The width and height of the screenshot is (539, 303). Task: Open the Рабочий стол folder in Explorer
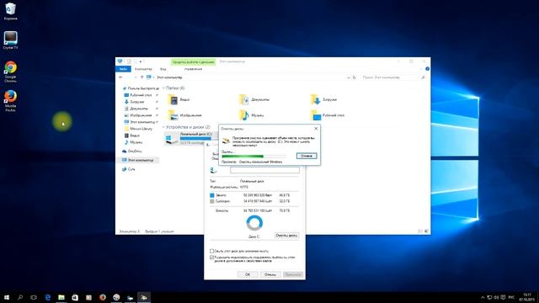tap(328, 115)
